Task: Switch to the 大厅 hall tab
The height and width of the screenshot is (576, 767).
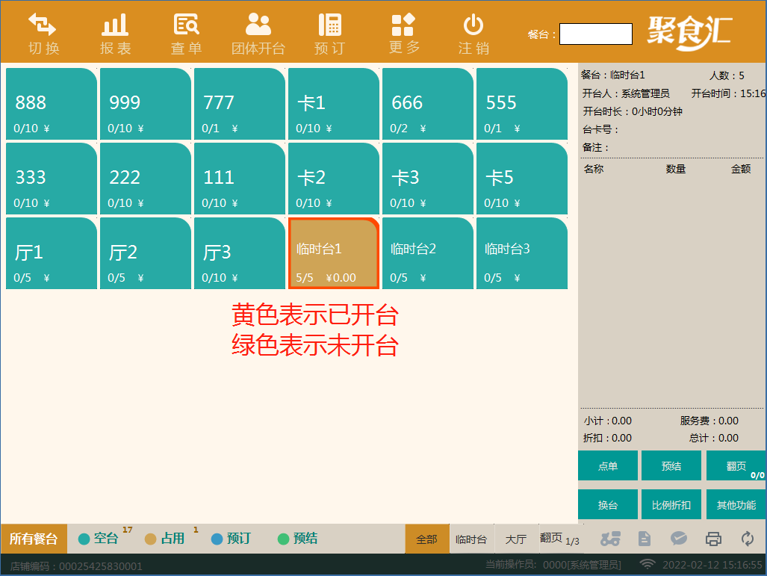Action: [x=516, y=538]
